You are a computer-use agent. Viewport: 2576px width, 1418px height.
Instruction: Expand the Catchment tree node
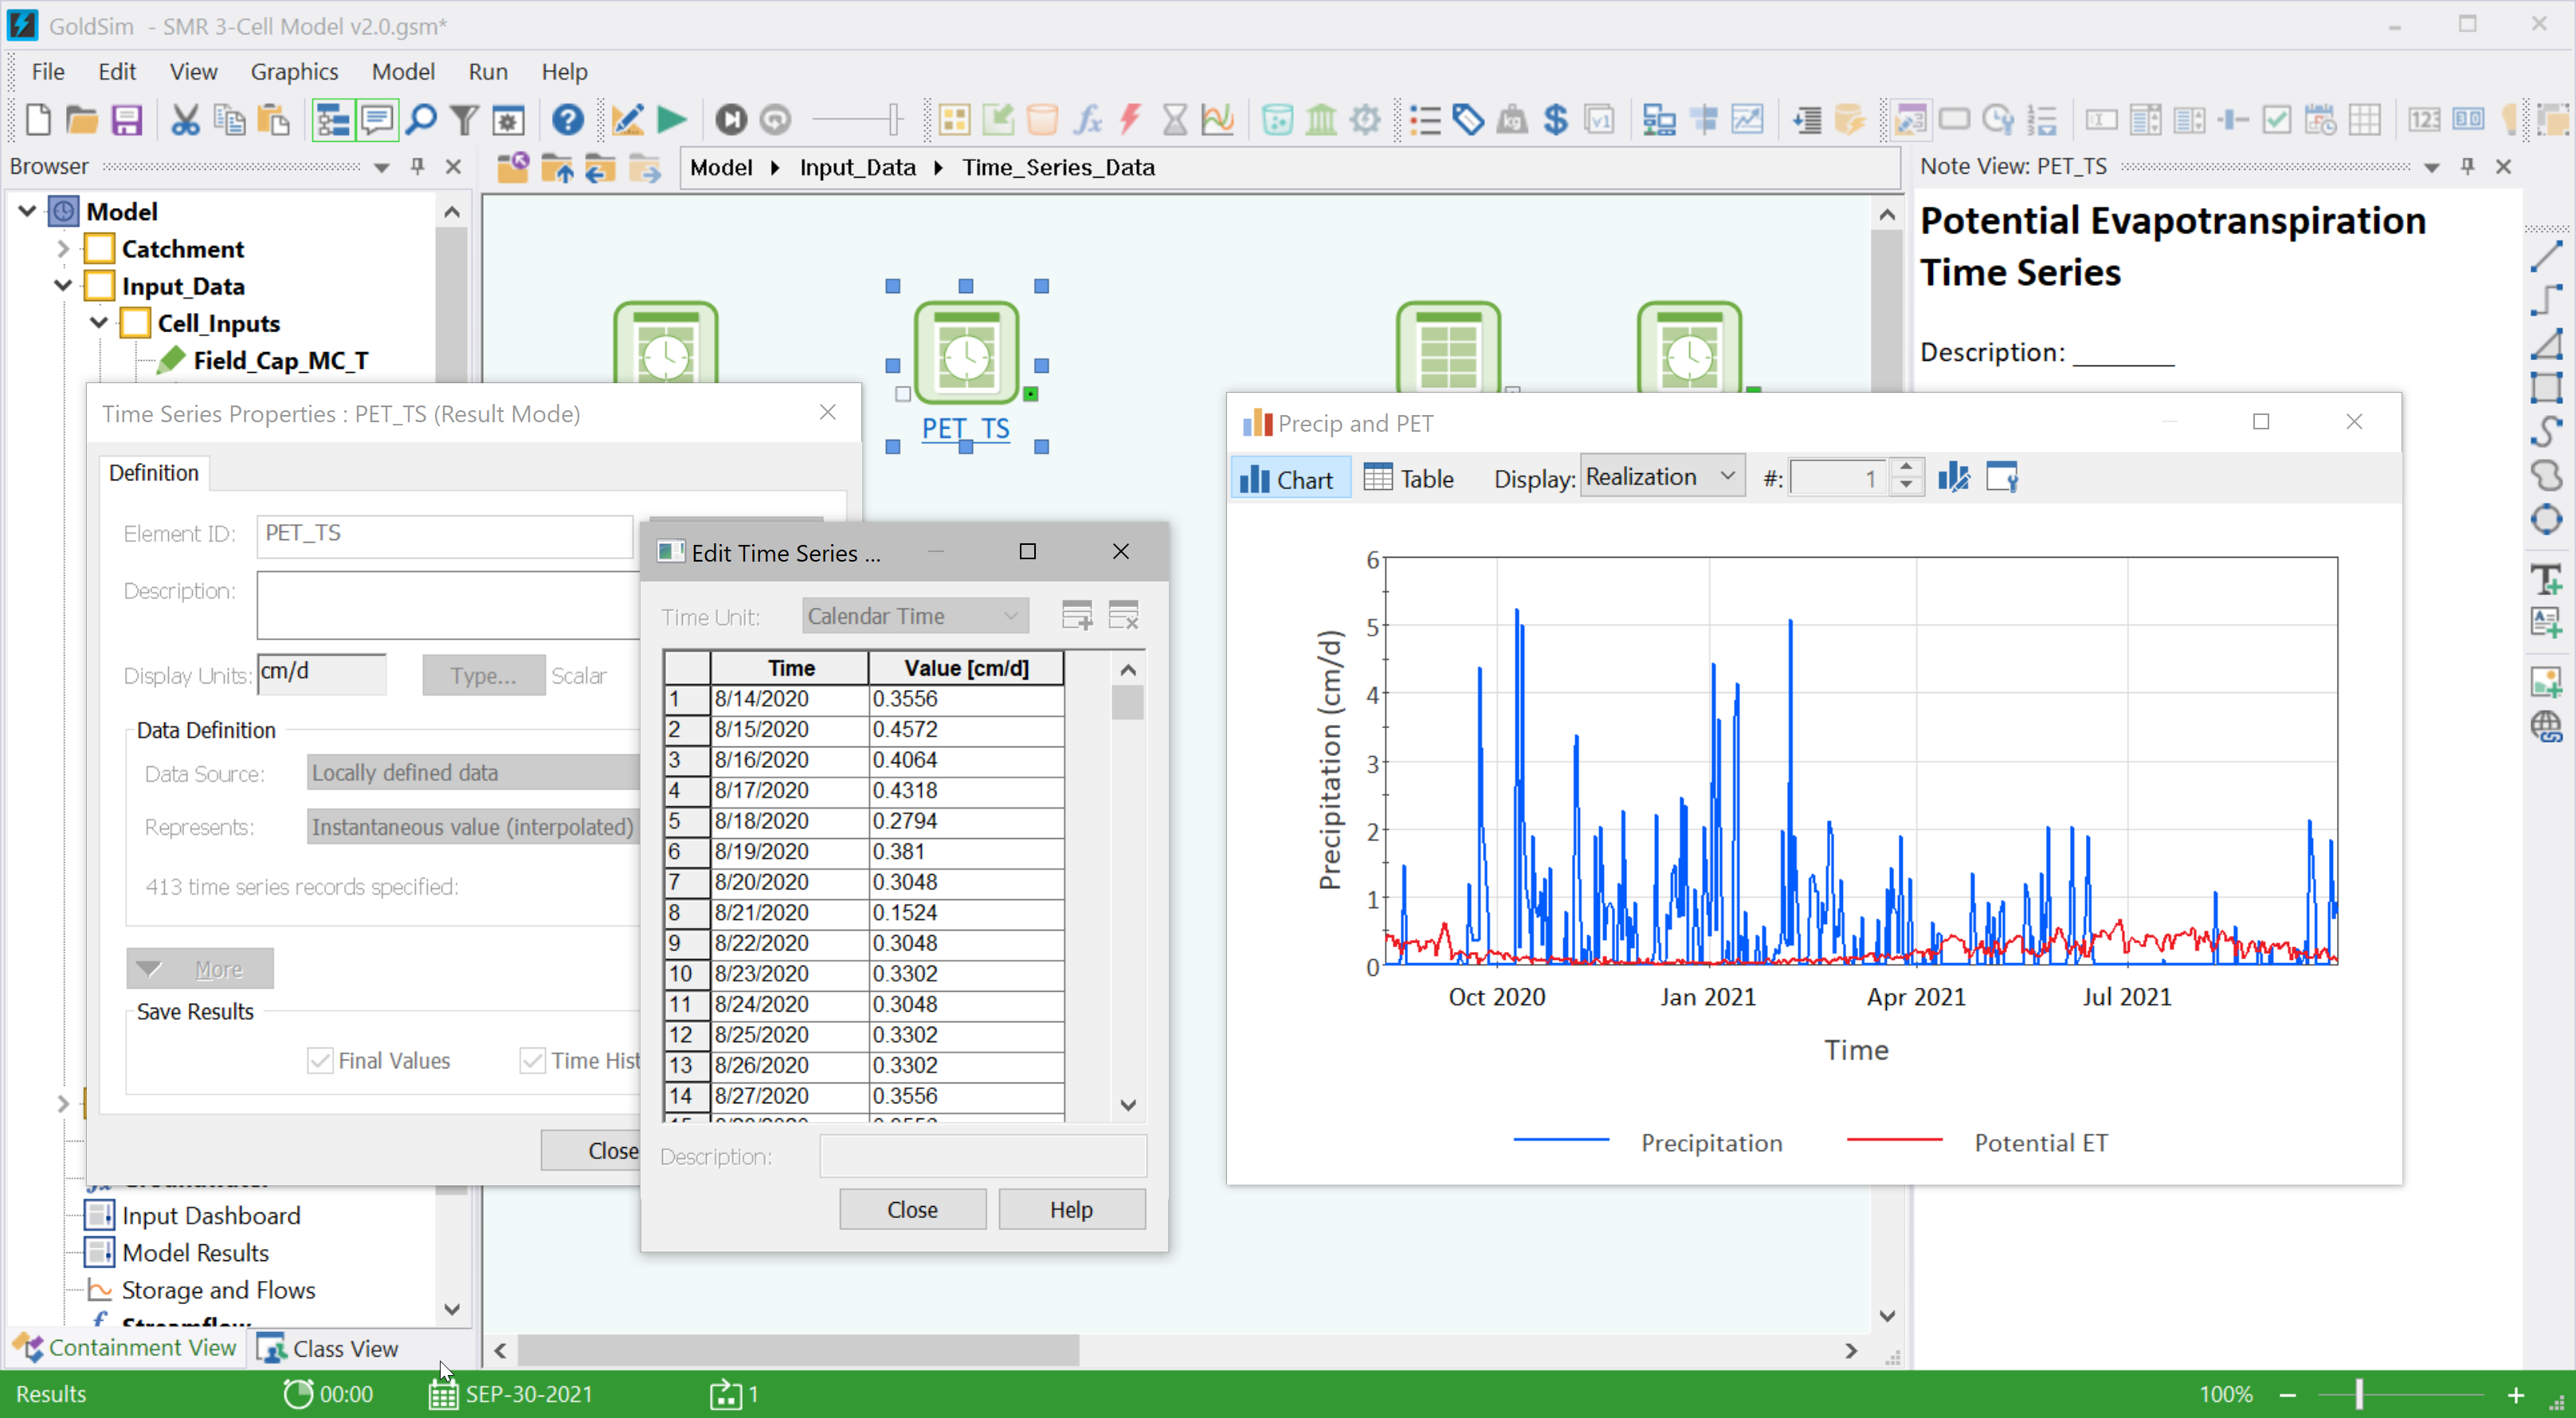coord(63,248)
